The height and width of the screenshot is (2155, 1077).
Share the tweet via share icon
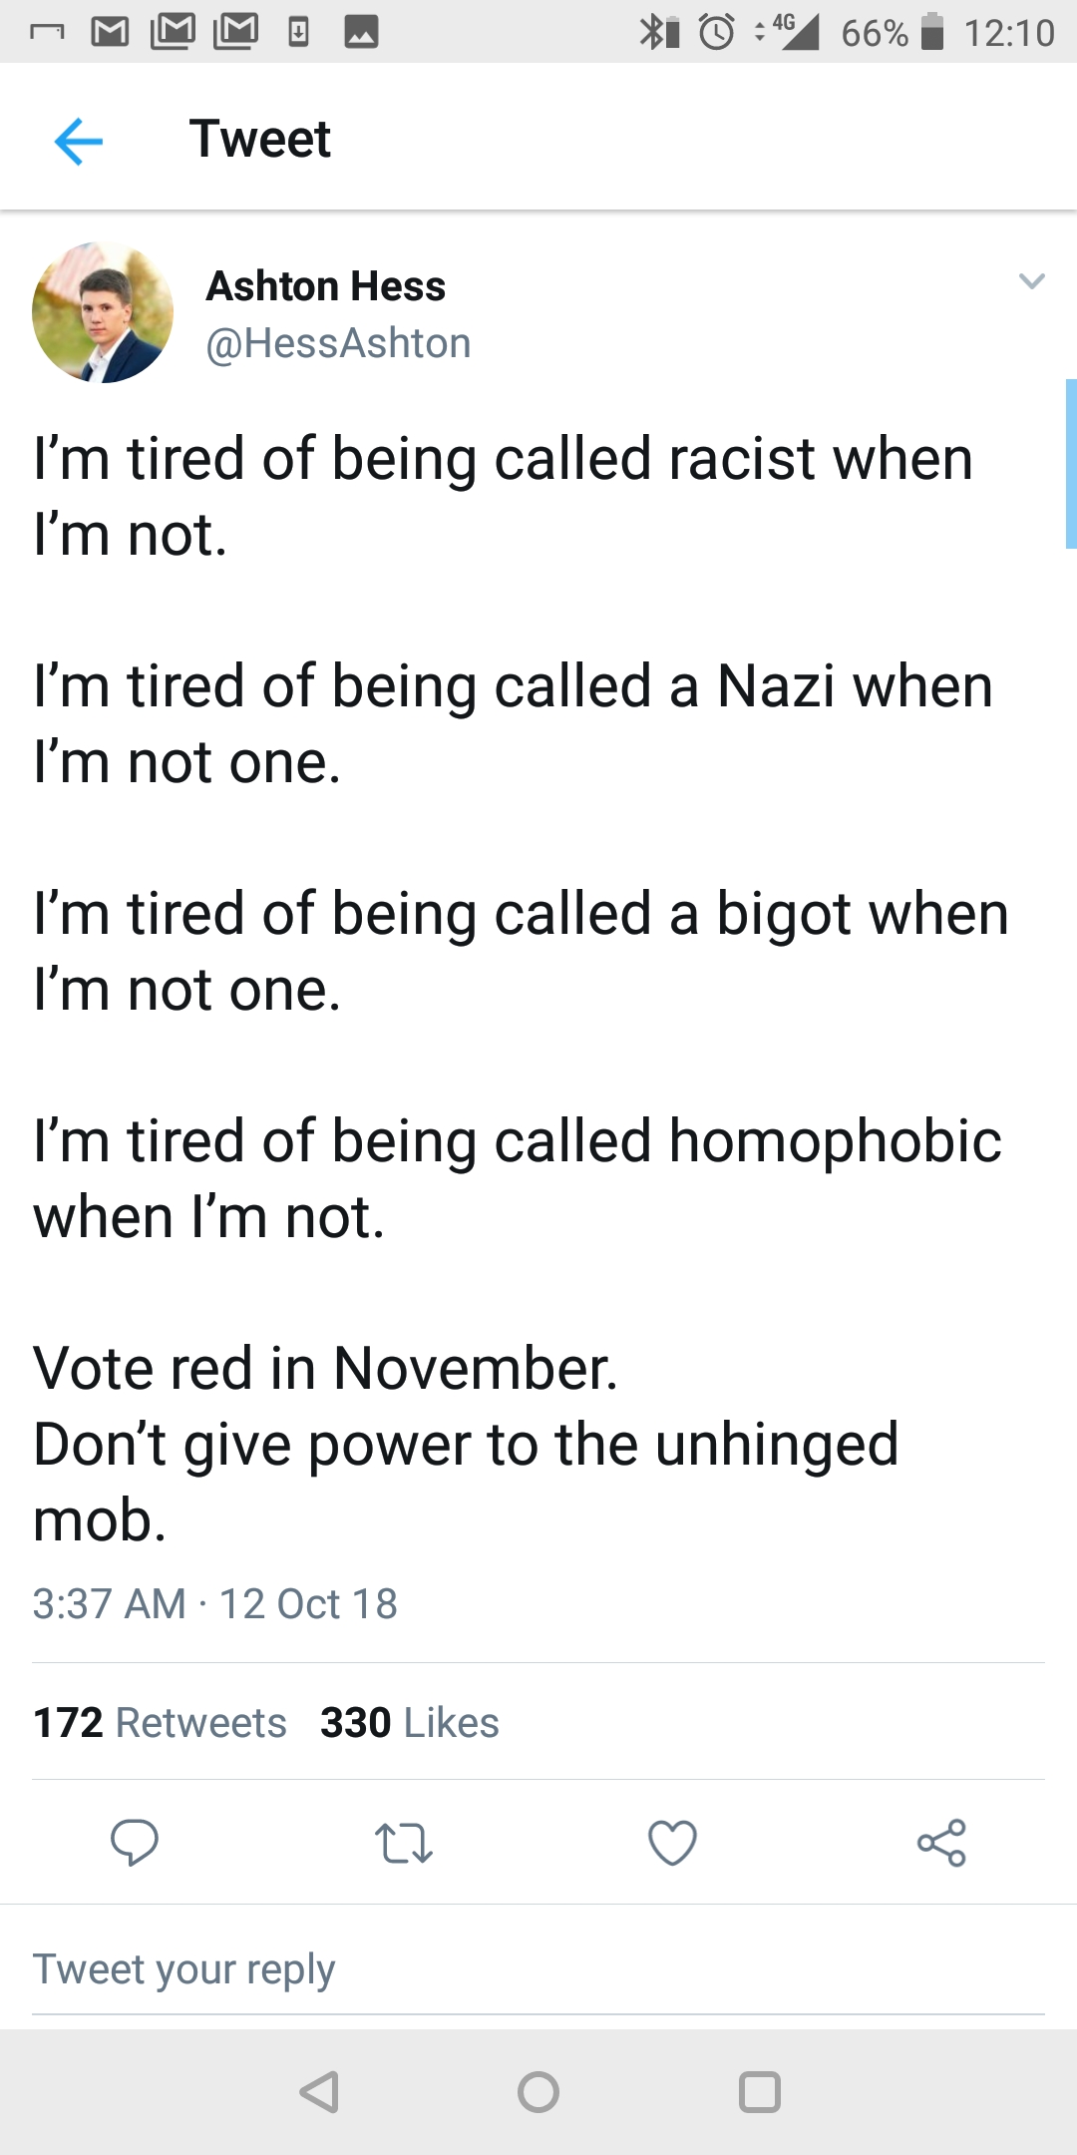[942, 1843]
